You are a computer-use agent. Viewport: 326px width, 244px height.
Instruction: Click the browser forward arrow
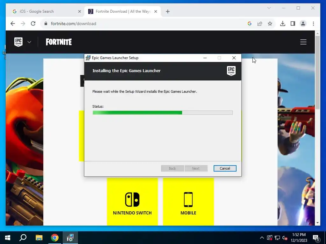[23, 24]
